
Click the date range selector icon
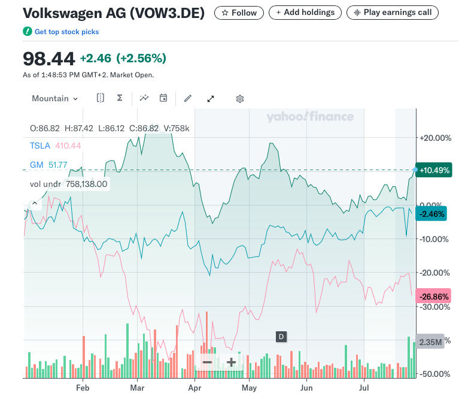[x=101, y=98]
